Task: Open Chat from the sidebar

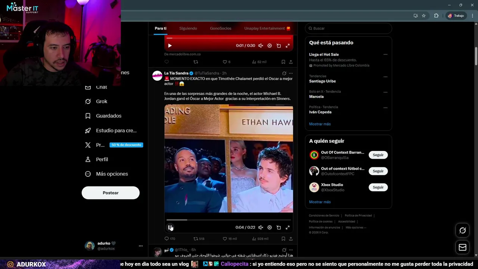Action: tap(96, 87)
